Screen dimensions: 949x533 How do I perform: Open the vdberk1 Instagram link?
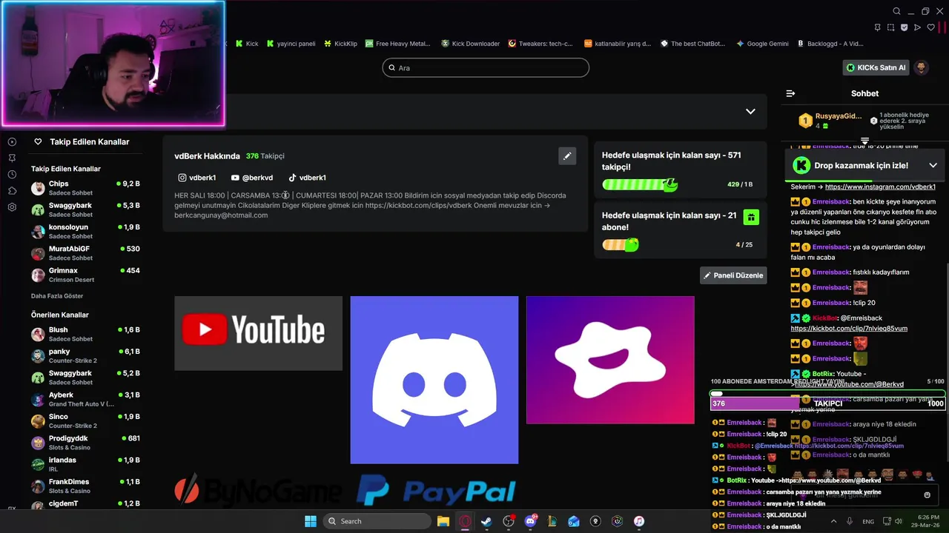[x=197, y=178]
